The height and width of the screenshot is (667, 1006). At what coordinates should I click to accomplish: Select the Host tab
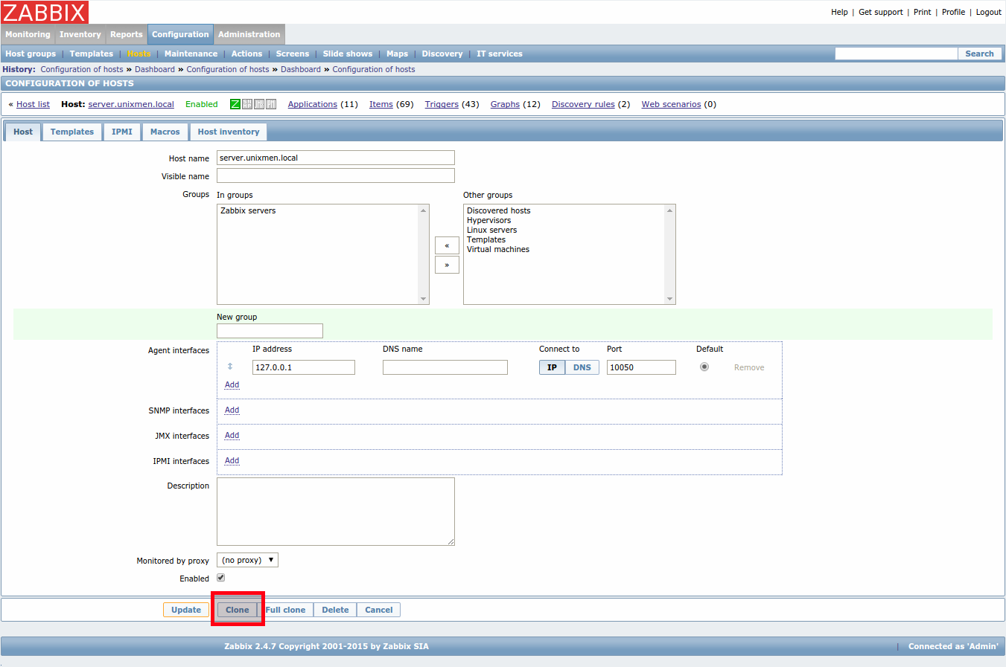click(23, 132)
